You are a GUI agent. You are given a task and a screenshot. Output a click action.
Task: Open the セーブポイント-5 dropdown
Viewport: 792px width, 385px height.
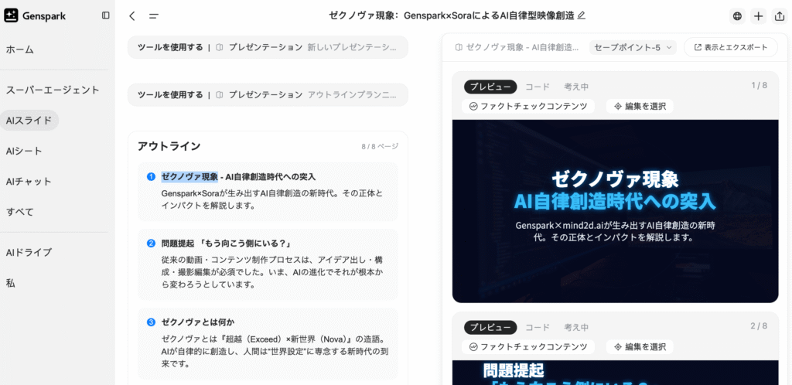[633, 47]
